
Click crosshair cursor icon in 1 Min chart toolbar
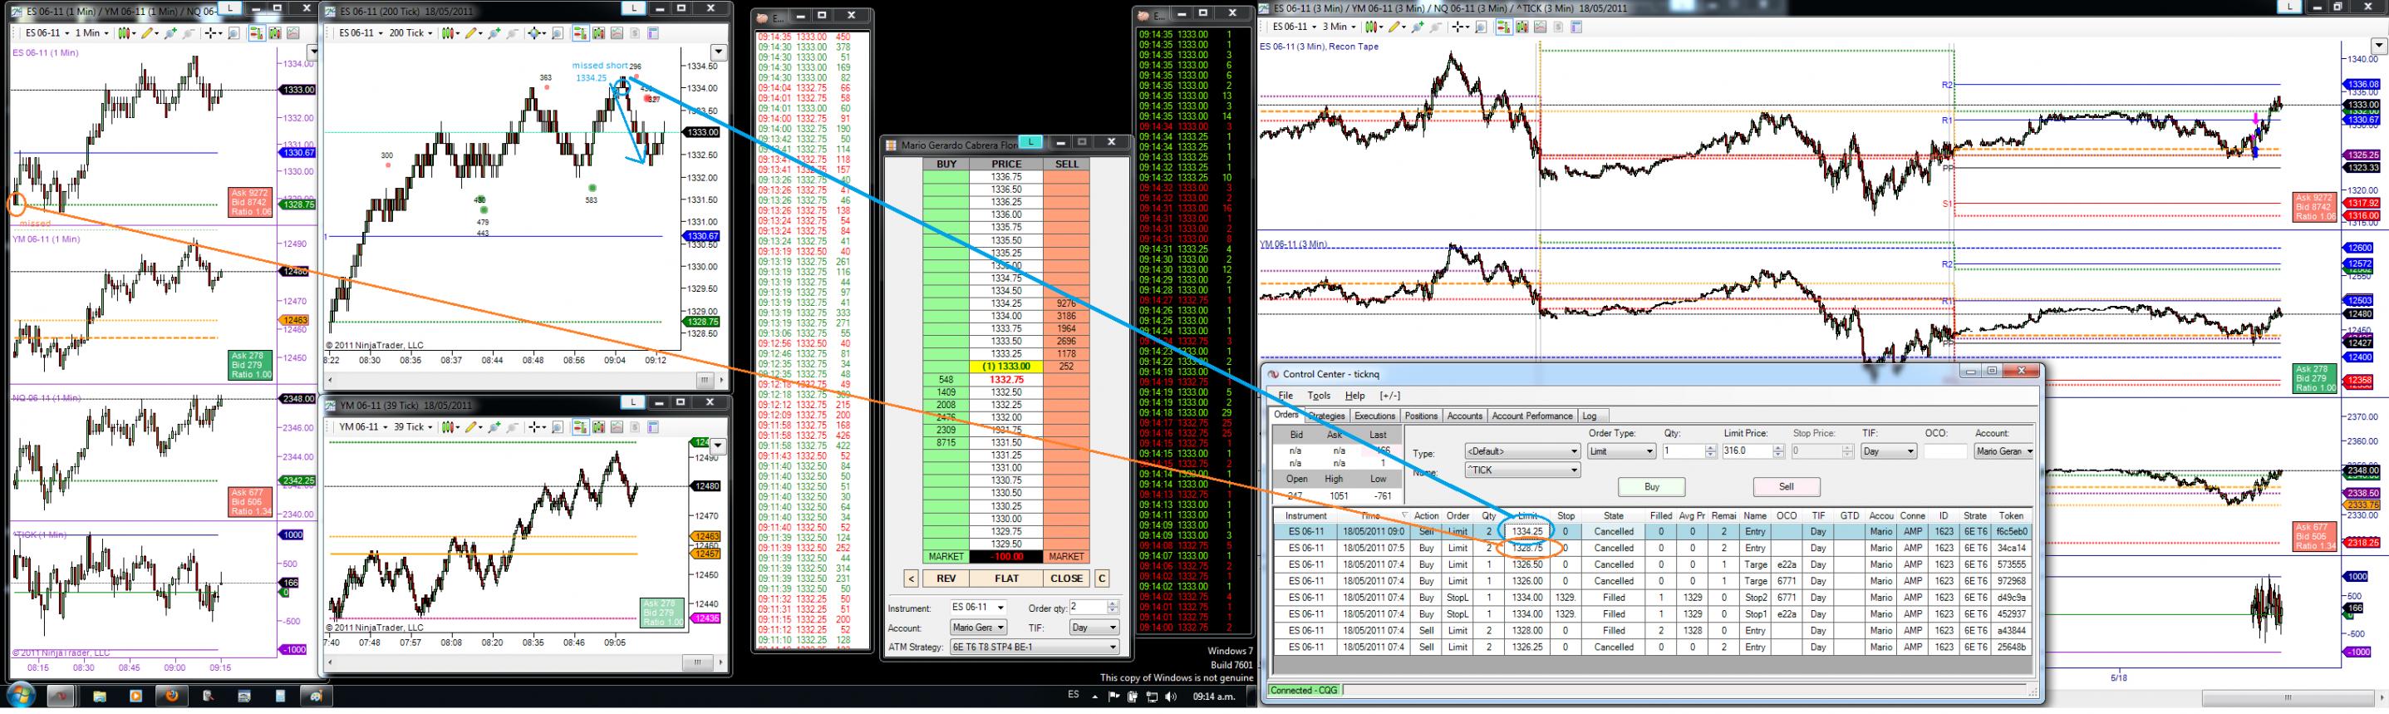click(210, 32)
